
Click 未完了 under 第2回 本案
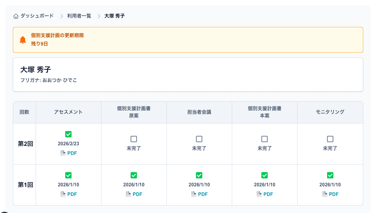pyautogui.click(x=265, y=148)
